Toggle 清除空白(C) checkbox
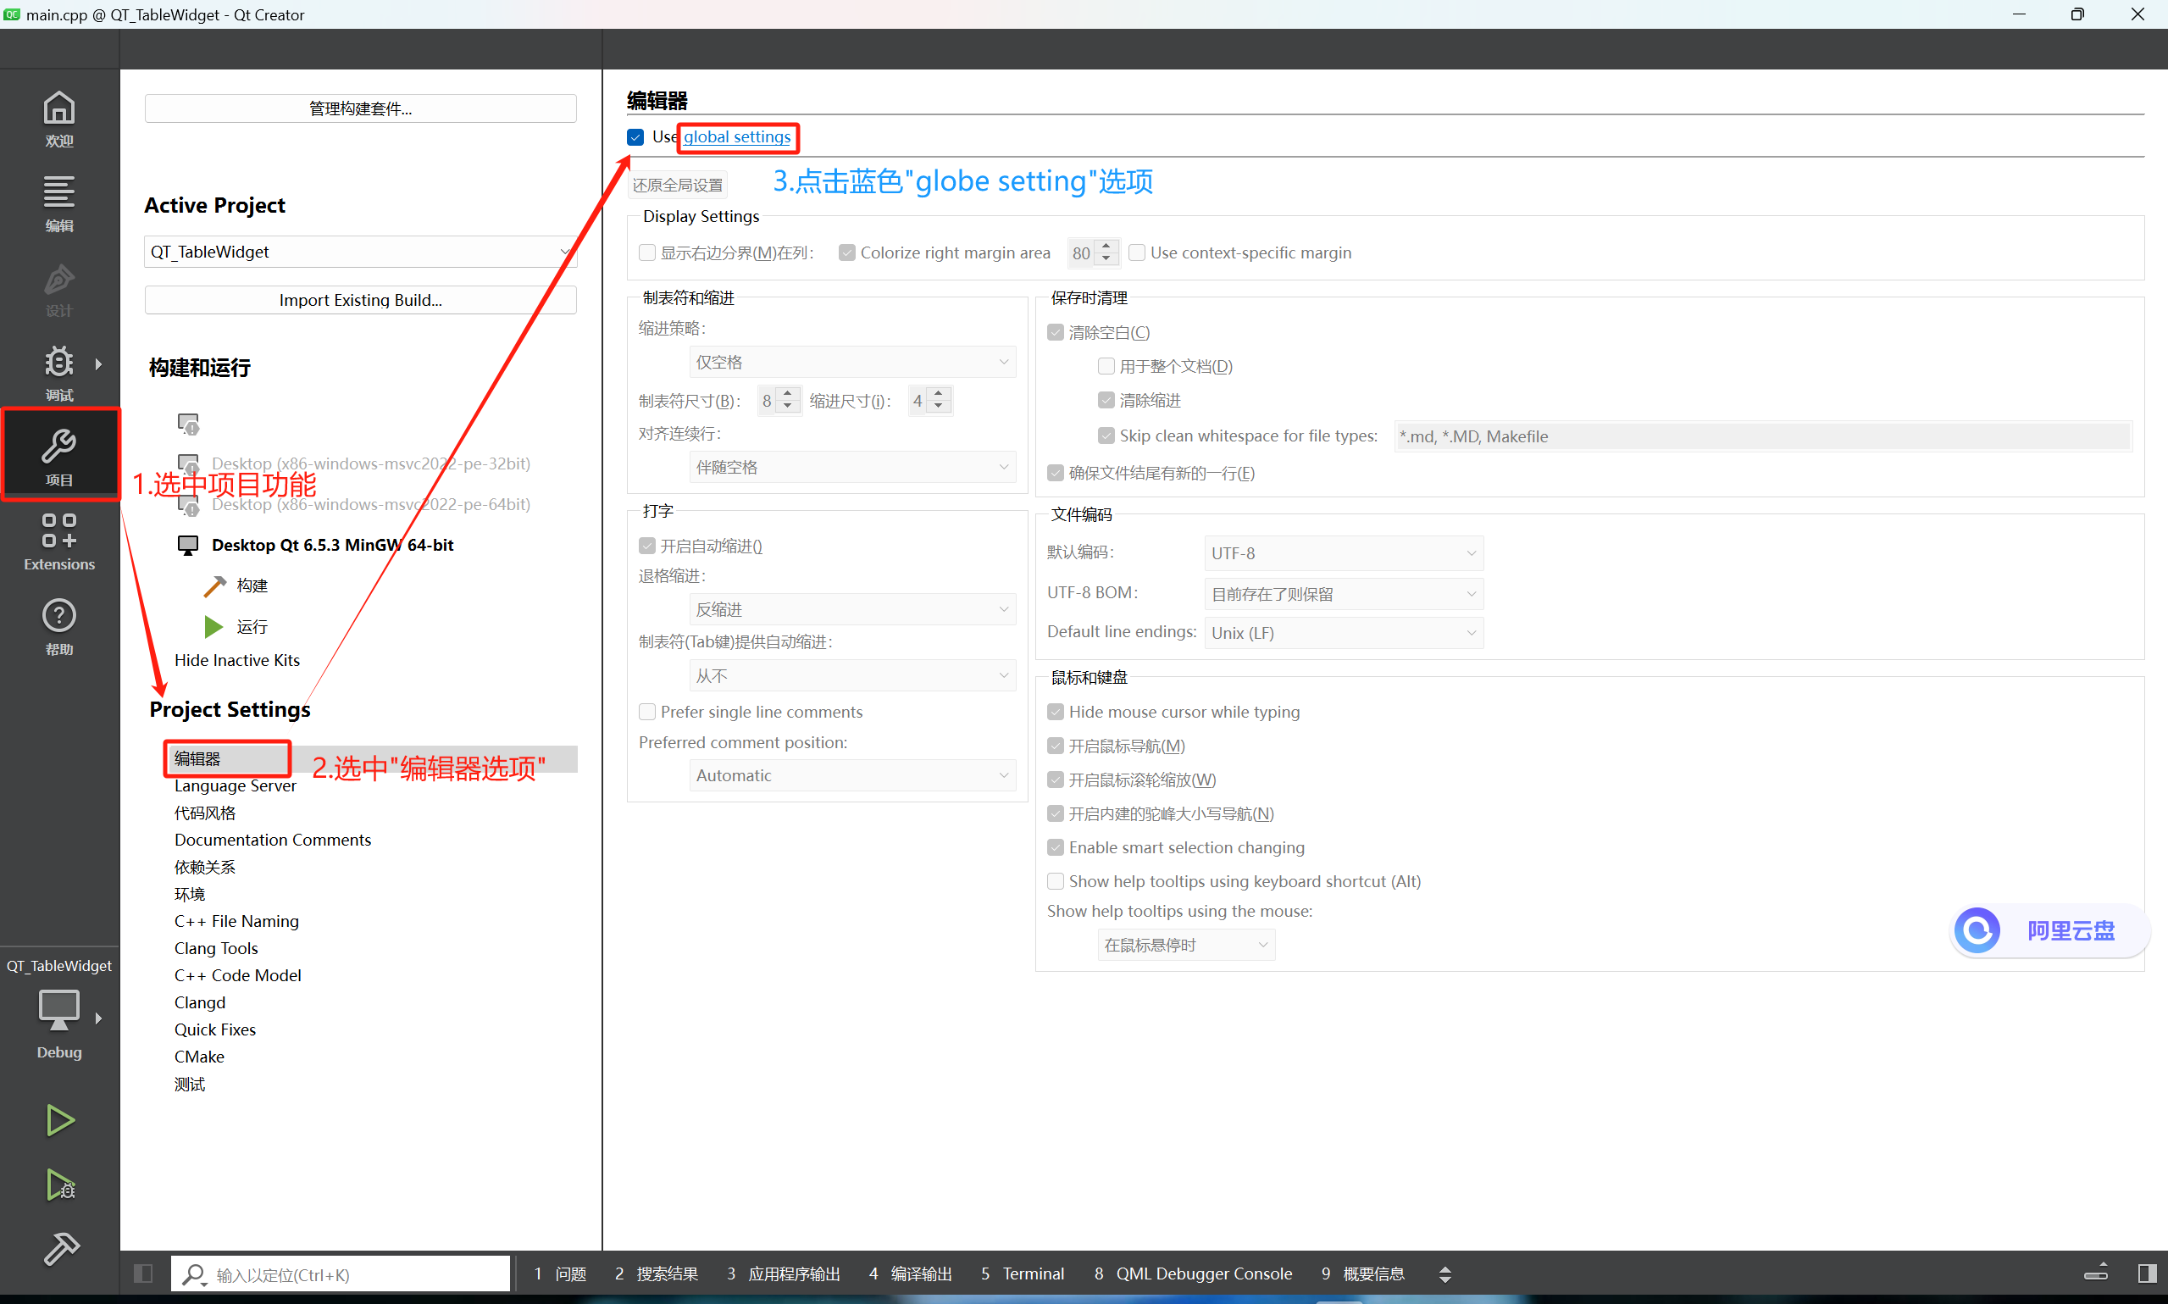Screen dimensions: 2168x1304 click(x=1056, y=332)
